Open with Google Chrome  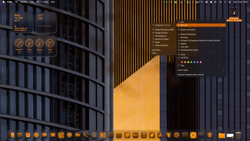pyautogui.click(x=163, y=33)
